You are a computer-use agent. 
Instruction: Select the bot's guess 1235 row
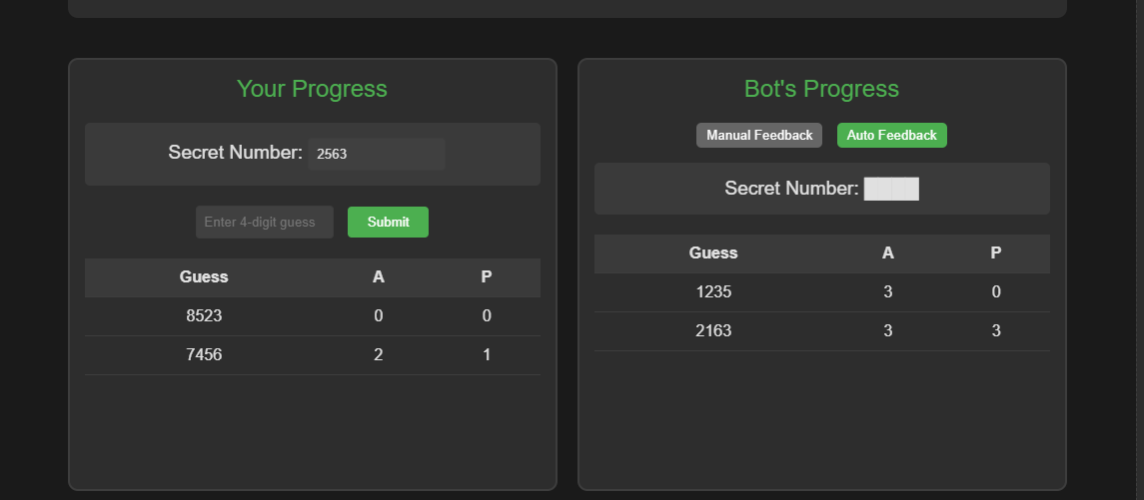coord(713,291)
